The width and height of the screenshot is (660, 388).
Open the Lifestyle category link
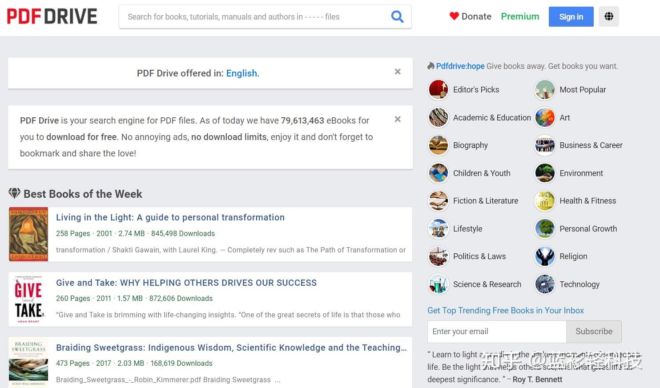pyautogui.click(x=467, y=229)
